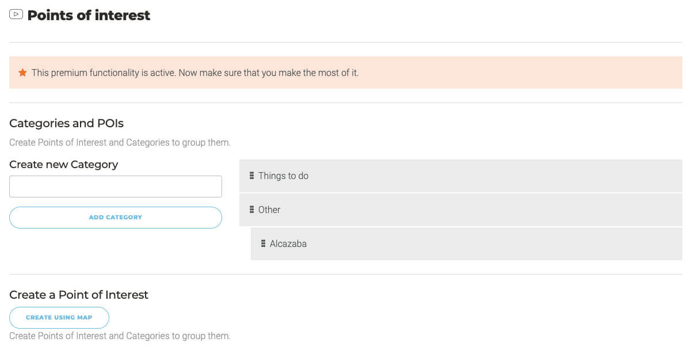The image size is (691, 350).
Task: Click the Points of interest page title
Action: point(89,16)
